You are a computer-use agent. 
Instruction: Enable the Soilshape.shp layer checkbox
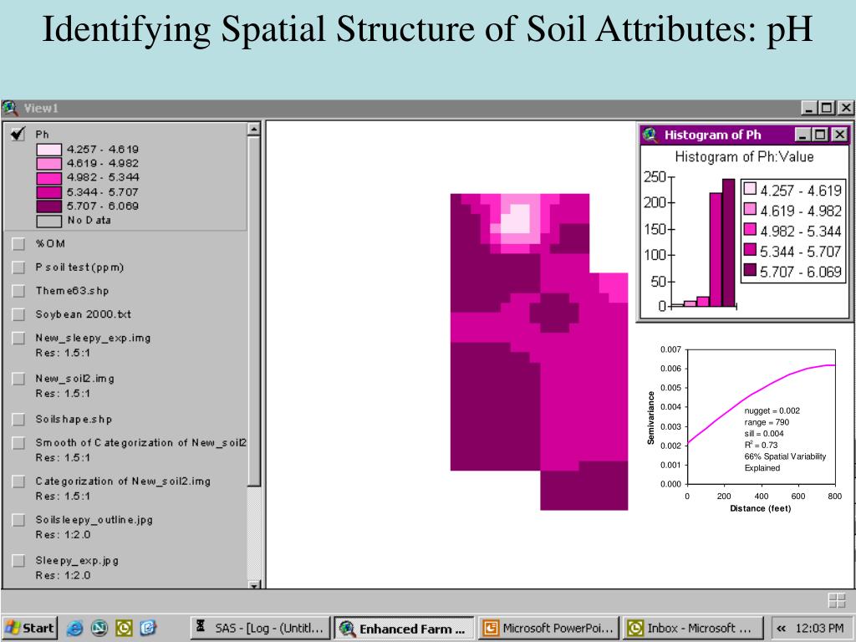point(18,420)
